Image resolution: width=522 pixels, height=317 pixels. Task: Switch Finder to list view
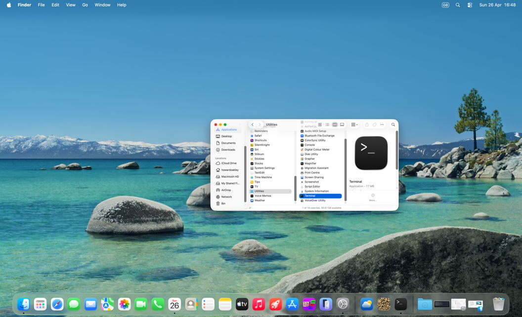click(x=327, y=124)
